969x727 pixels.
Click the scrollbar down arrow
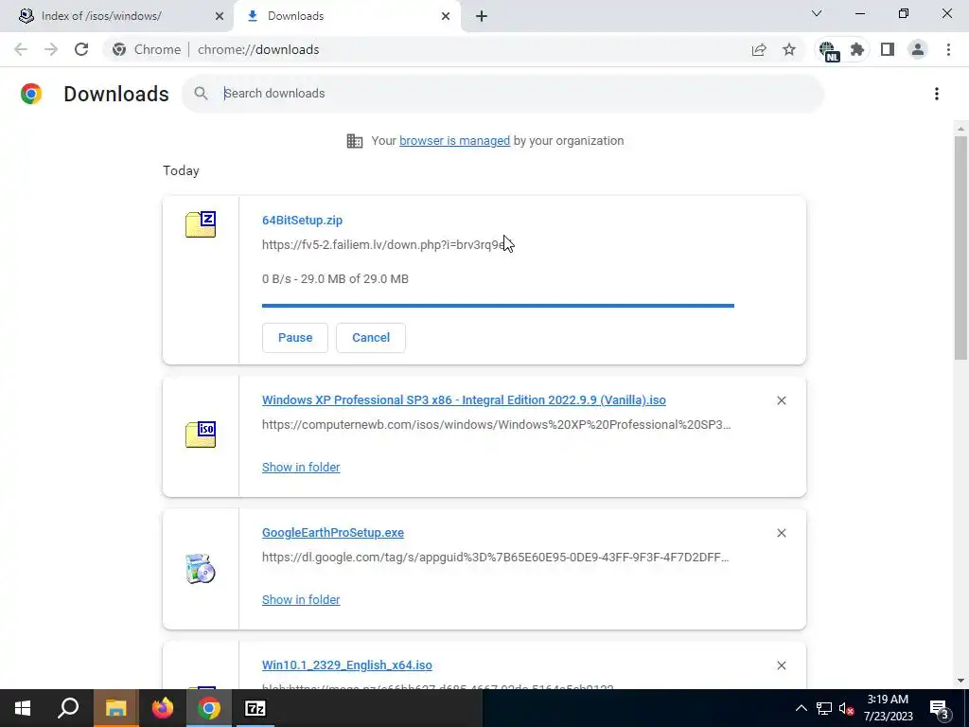(x=960, y=681)
